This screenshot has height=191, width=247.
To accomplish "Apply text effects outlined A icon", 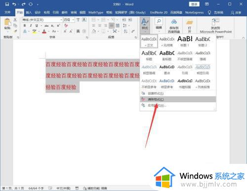I will [x=25, y=31].
